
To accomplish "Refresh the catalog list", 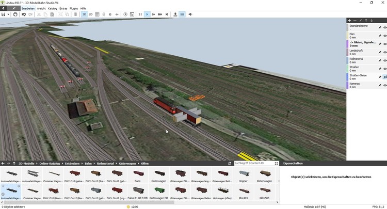I will click(x=230, y=164).
